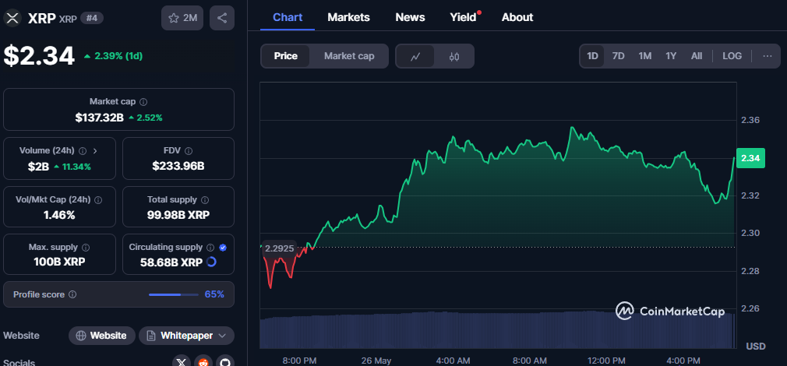787x366 pixels.
Task: Open the Chart tab
Action: 288,17
